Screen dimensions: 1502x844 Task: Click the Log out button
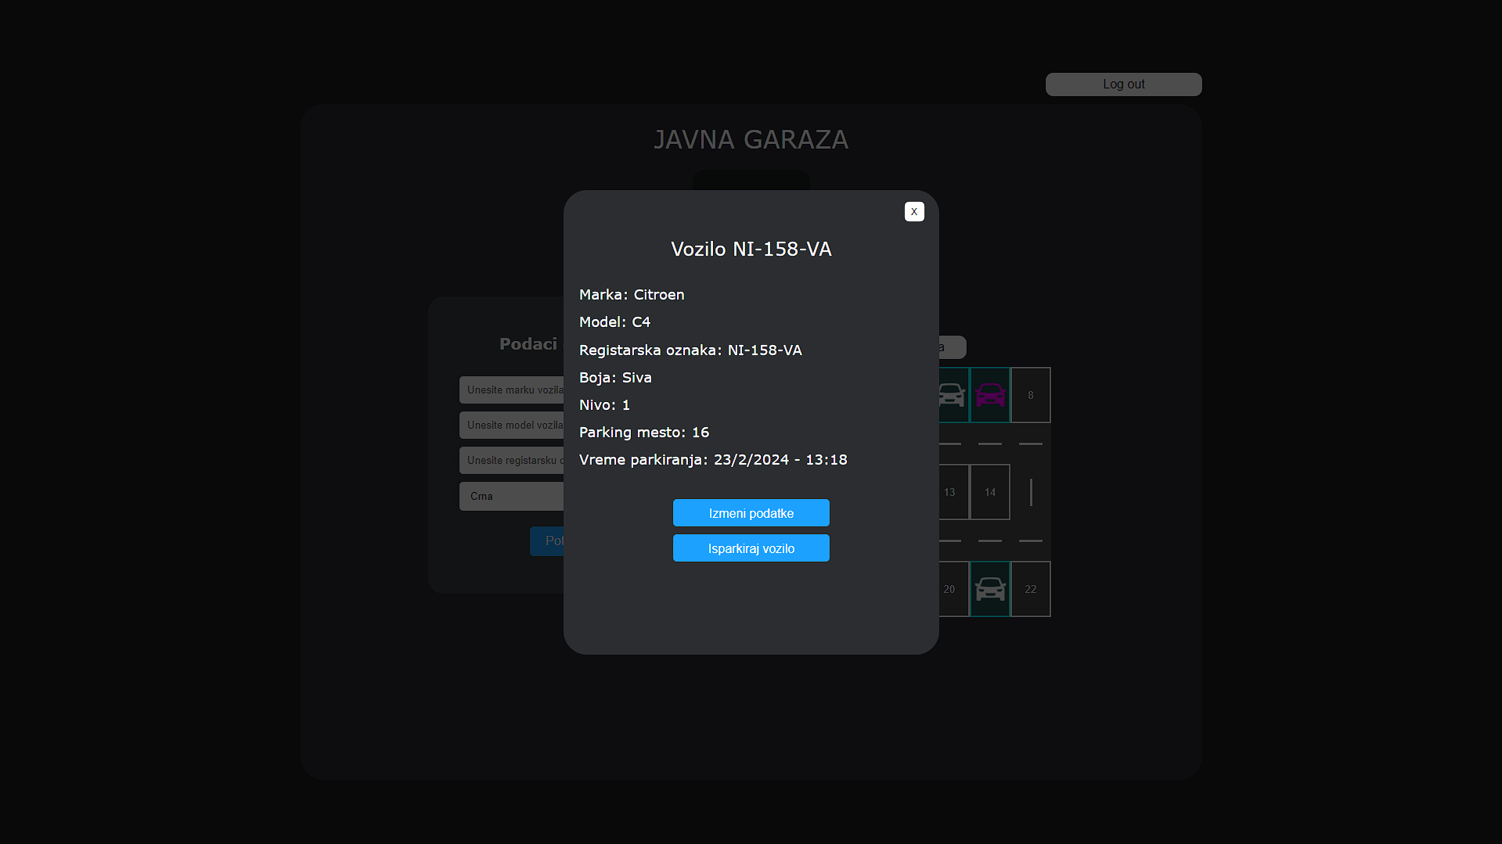1124,84
